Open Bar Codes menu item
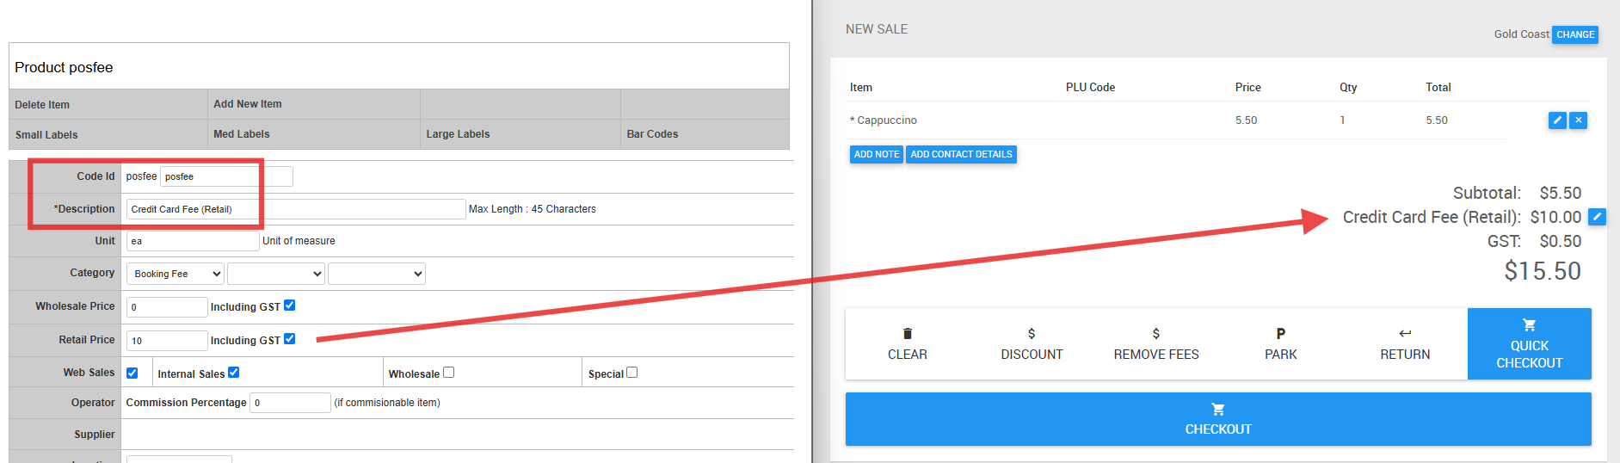 point(652,134)
